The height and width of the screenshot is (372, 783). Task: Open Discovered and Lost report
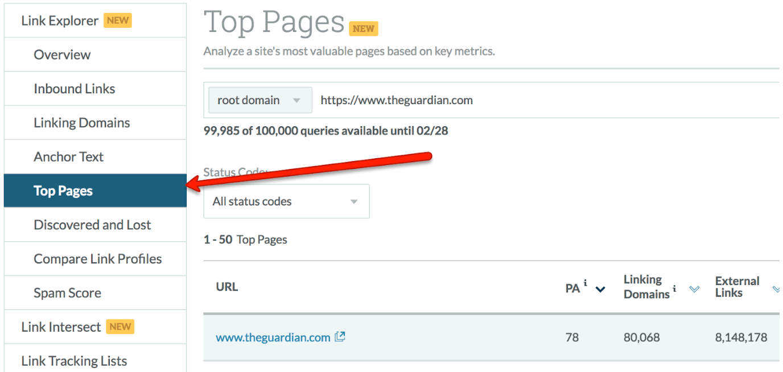pyautogui.click(x=95, y=225)
